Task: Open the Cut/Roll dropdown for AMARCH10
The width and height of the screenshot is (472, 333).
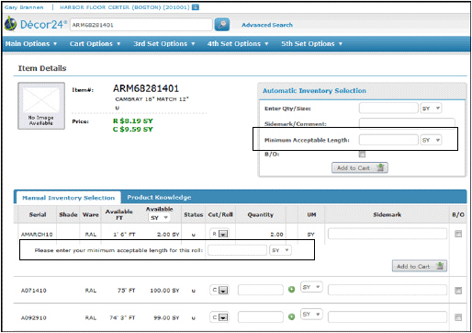Action: tap(219, 234)
